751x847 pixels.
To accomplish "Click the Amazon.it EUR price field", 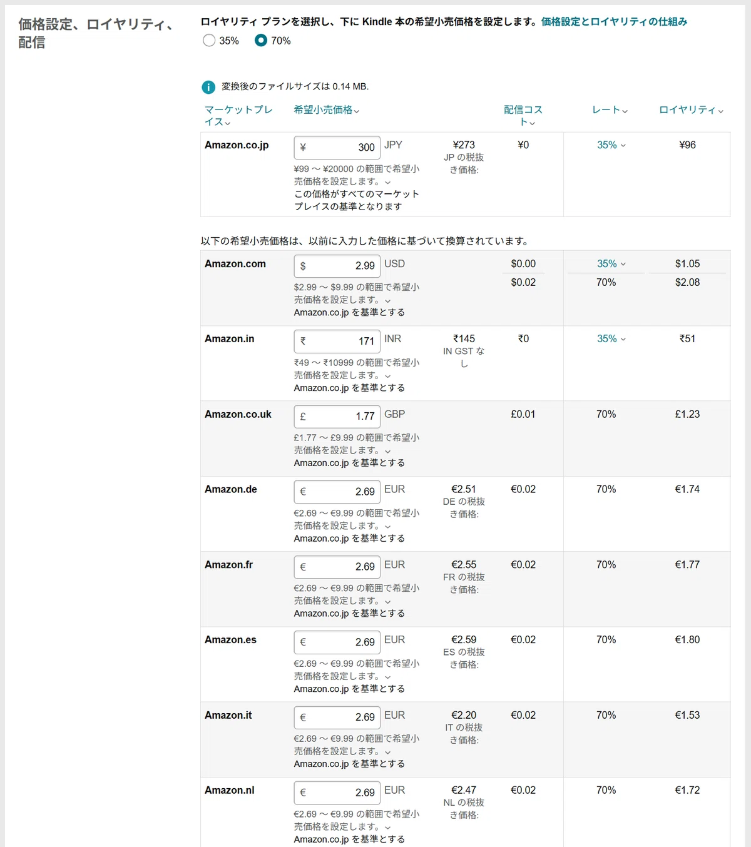I will point(337,718).
